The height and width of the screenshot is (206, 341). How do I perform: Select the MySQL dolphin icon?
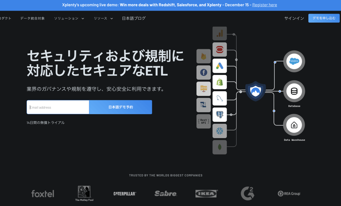coord(220,99)
